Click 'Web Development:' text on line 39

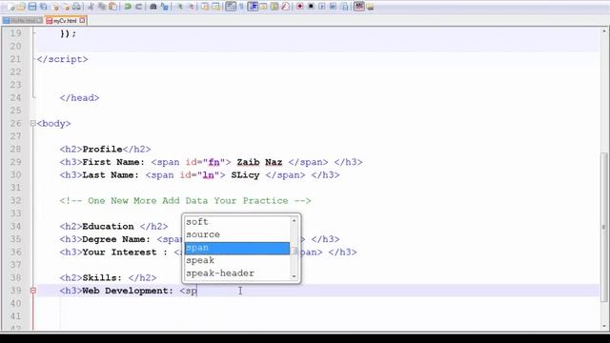(x=128, y=291)
